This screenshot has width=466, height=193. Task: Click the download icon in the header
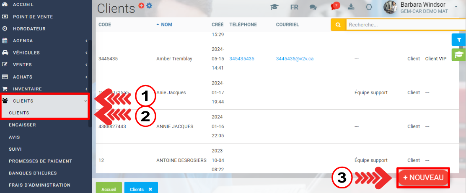click(351, 7)
